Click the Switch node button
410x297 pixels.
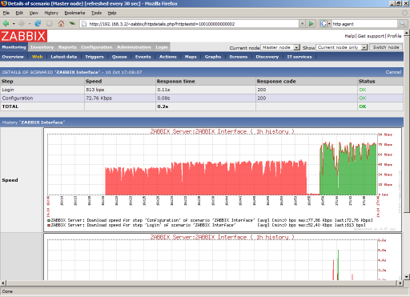coord(386,47)
